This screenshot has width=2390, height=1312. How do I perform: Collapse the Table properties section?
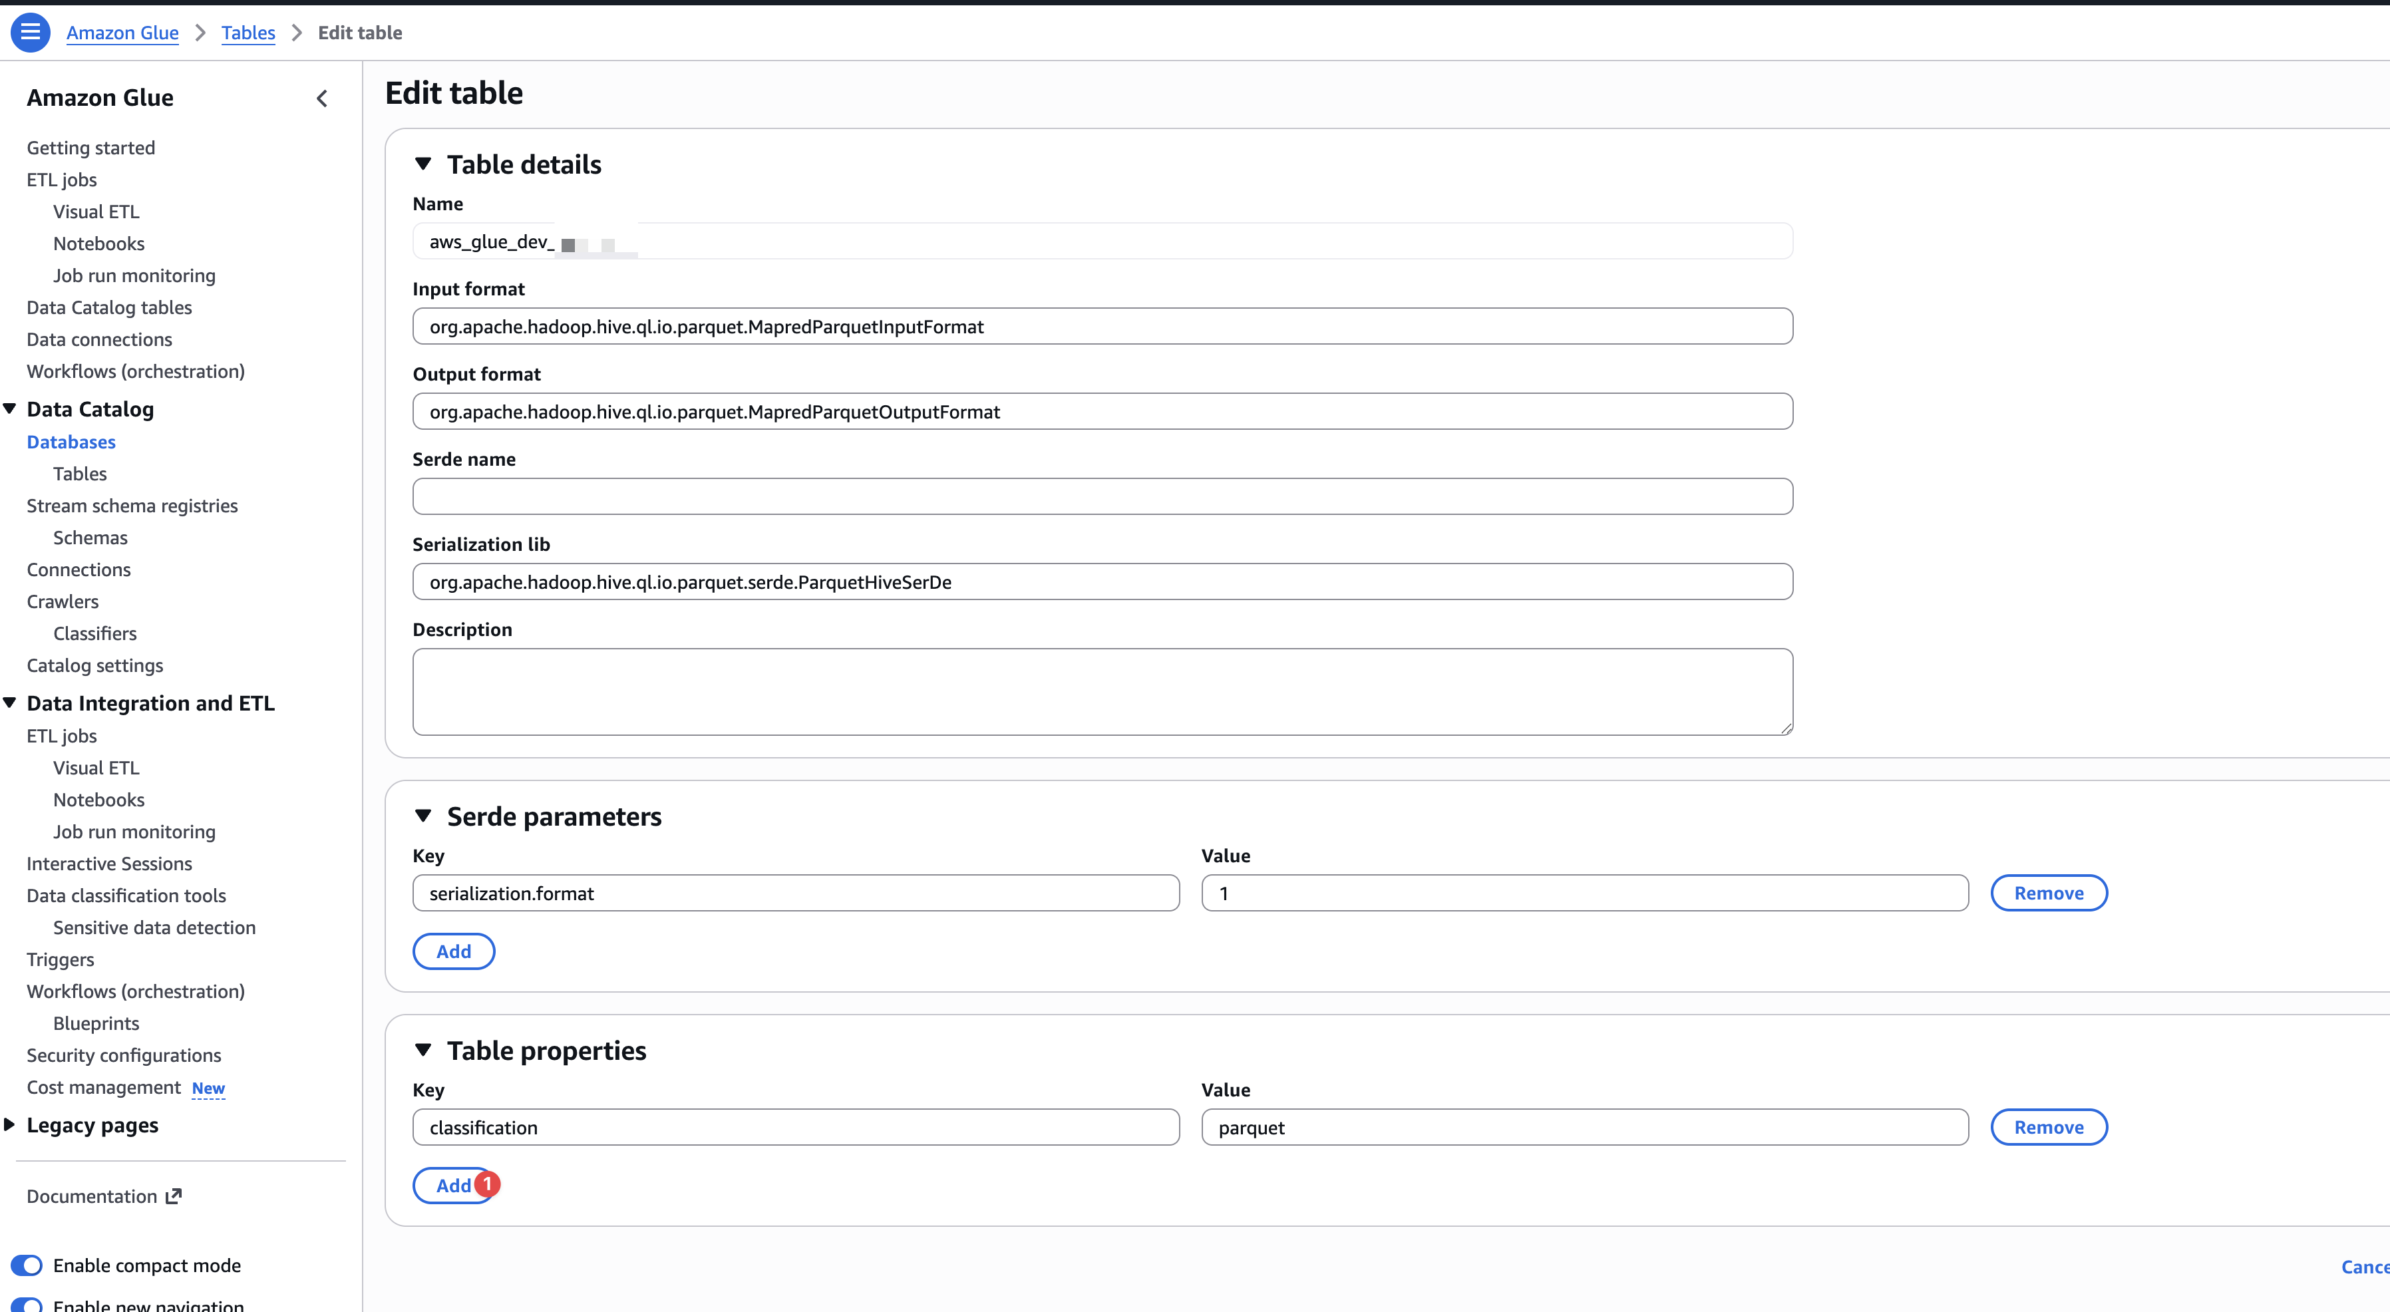pos(423,1051)
